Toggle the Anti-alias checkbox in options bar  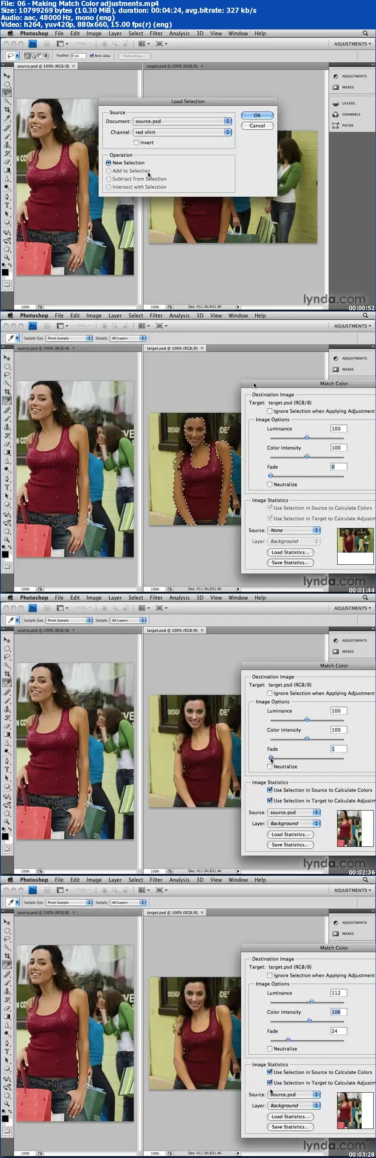pyautogui.click(x=92, y=56)
